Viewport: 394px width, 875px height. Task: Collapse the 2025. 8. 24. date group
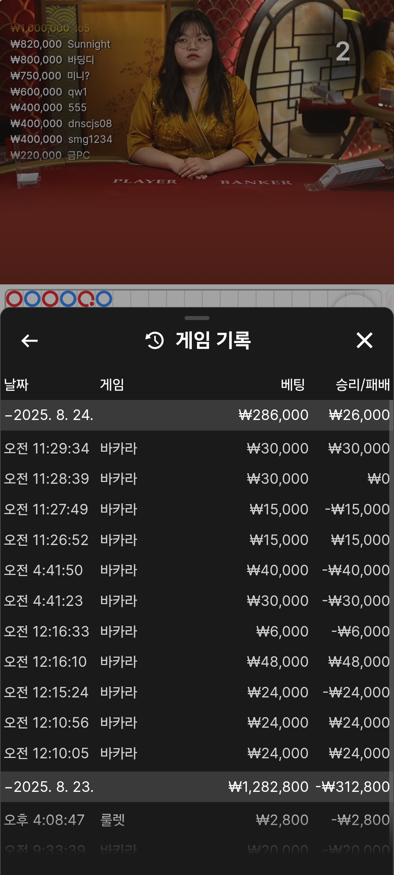pyautogui.click(x=197, y=415)
